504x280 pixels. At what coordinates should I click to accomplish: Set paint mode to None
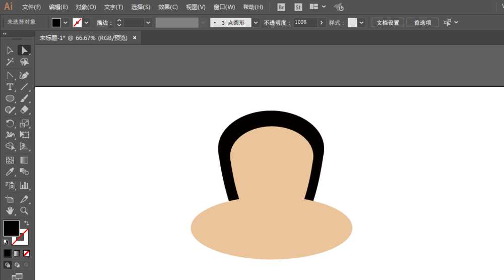point(26,253)
